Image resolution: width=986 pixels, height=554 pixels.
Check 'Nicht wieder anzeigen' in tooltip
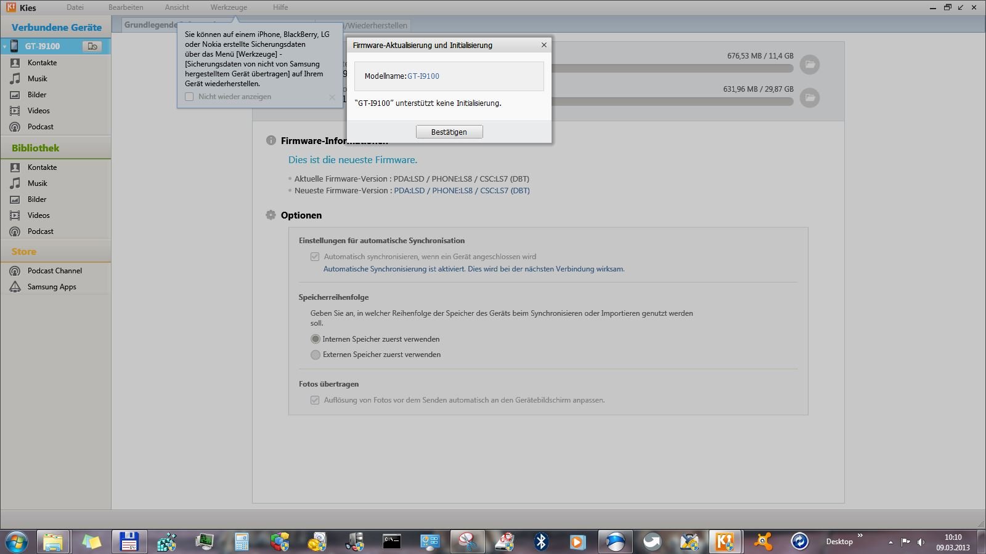189,97
